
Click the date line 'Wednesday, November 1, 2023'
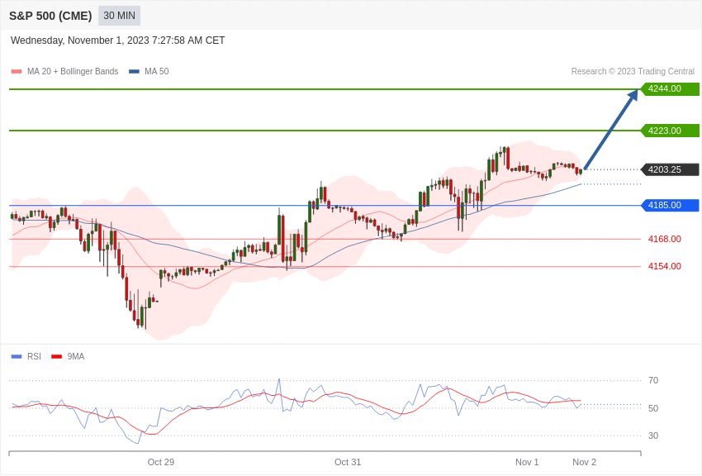(x=118, y=40)
